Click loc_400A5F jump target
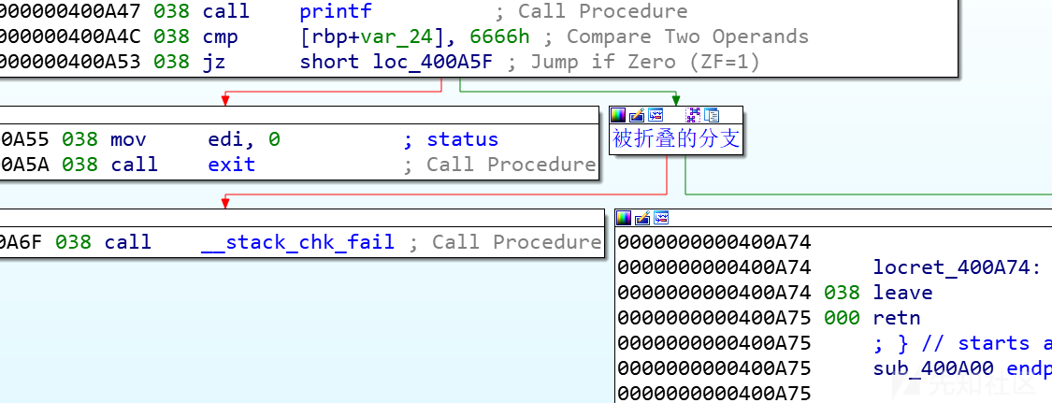Viewport: 1052px width, 403px height. [433, 62]
